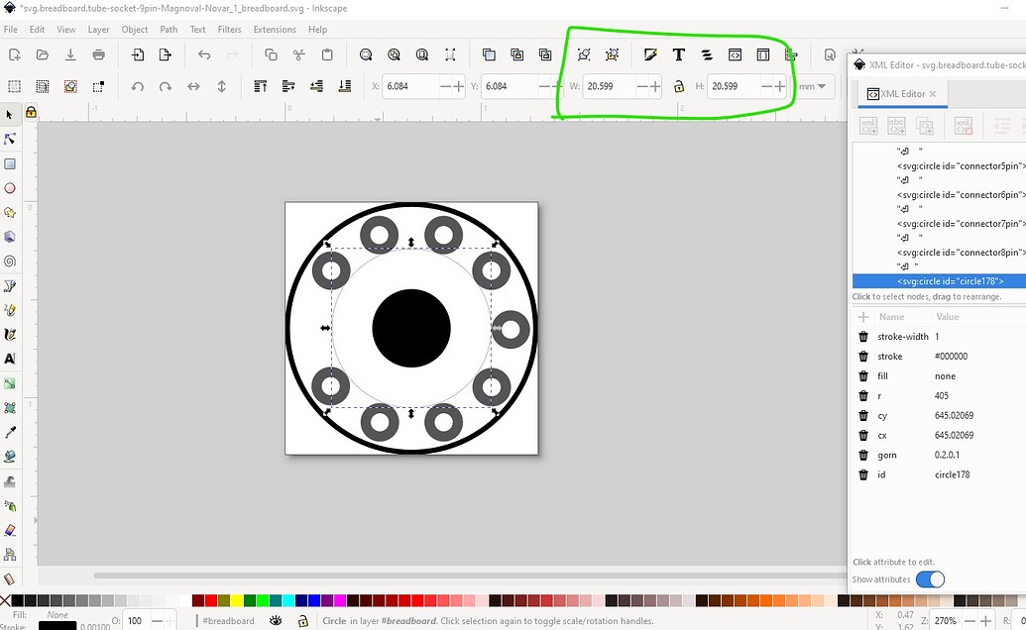
Task: Edit the r attribute value 405
Action: (x=942, y=396)
